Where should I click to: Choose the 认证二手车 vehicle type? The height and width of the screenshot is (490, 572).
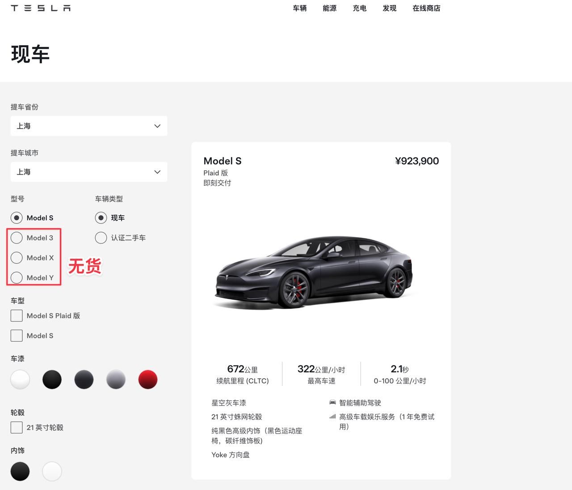(x=101, y=238)
